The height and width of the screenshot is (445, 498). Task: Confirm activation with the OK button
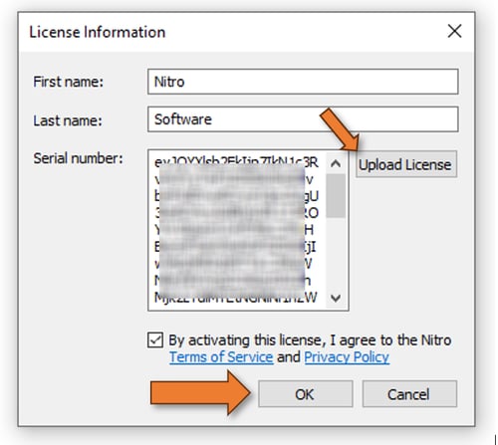(305, 394)
